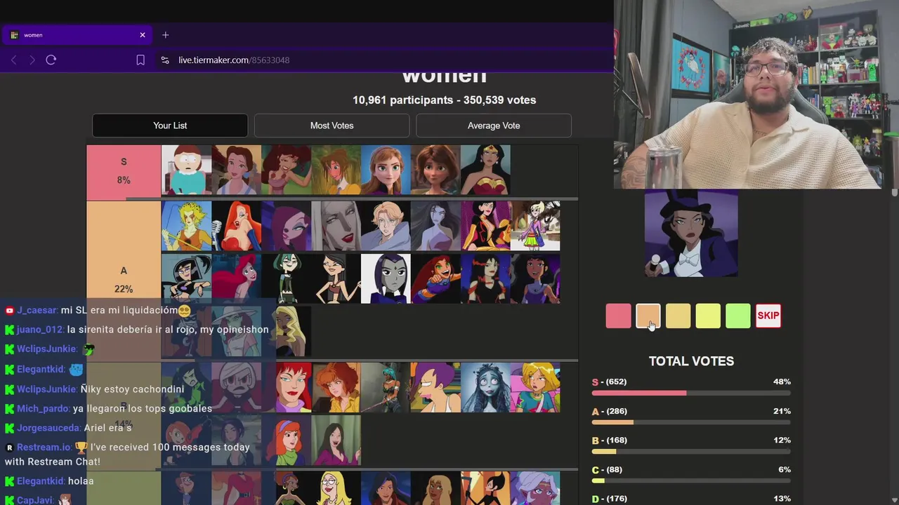
Task: Click the browser forward arrow
Action: 32,60
